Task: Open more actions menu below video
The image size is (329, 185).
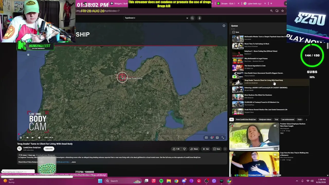Action: [x=225, y=149]
